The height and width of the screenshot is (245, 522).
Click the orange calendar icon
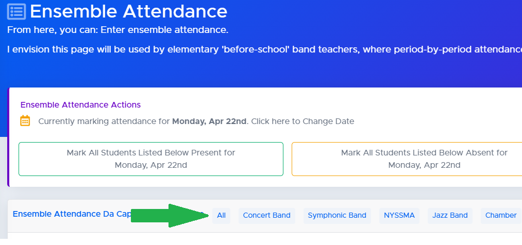[25, 121]
